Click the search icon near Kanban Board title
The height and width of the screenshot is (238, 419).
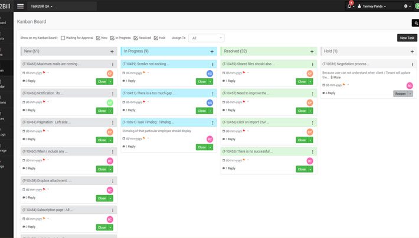coord(415,23)
